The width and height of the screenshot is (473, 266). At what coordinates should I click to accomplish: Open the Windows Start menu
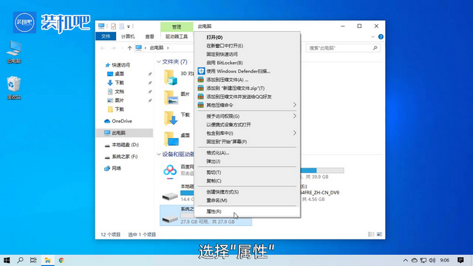coord(7,260)
